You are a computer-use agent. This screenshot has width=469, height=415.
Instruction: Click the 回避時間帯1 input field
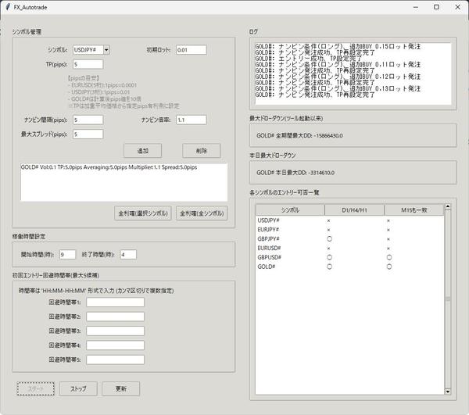(x=115, y=302)
